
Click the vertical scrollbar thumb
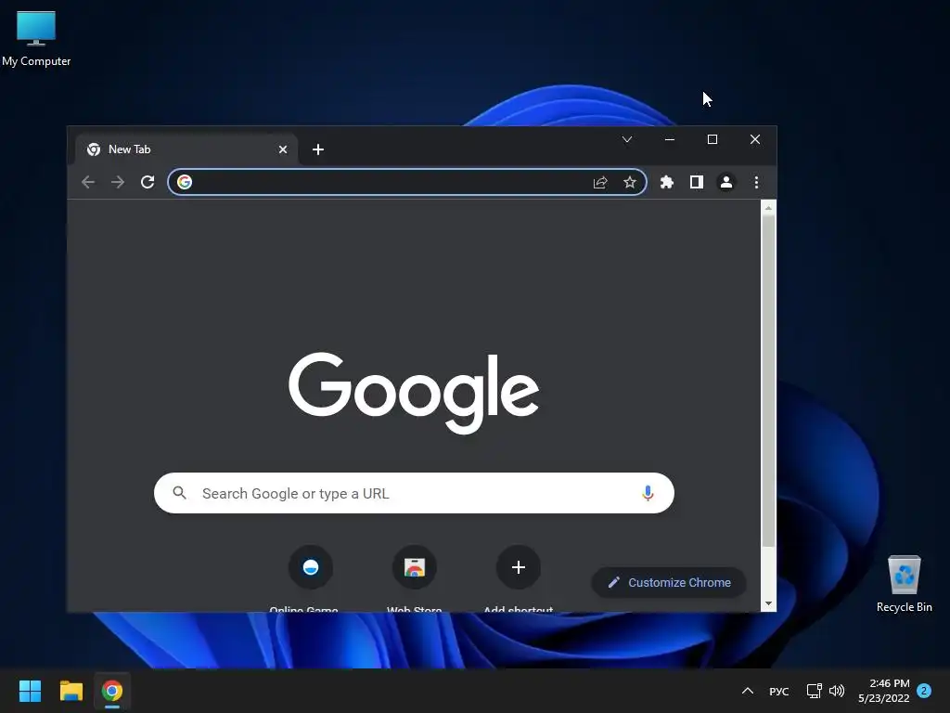click(768, 381)
